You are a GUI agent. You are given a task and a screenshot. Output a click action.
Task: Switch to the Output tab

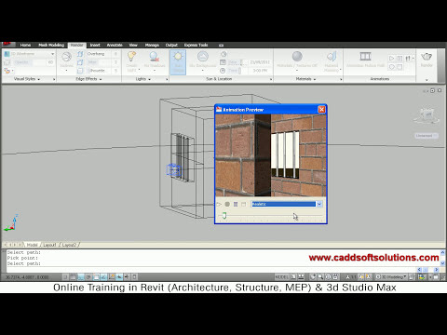point(171,45)
